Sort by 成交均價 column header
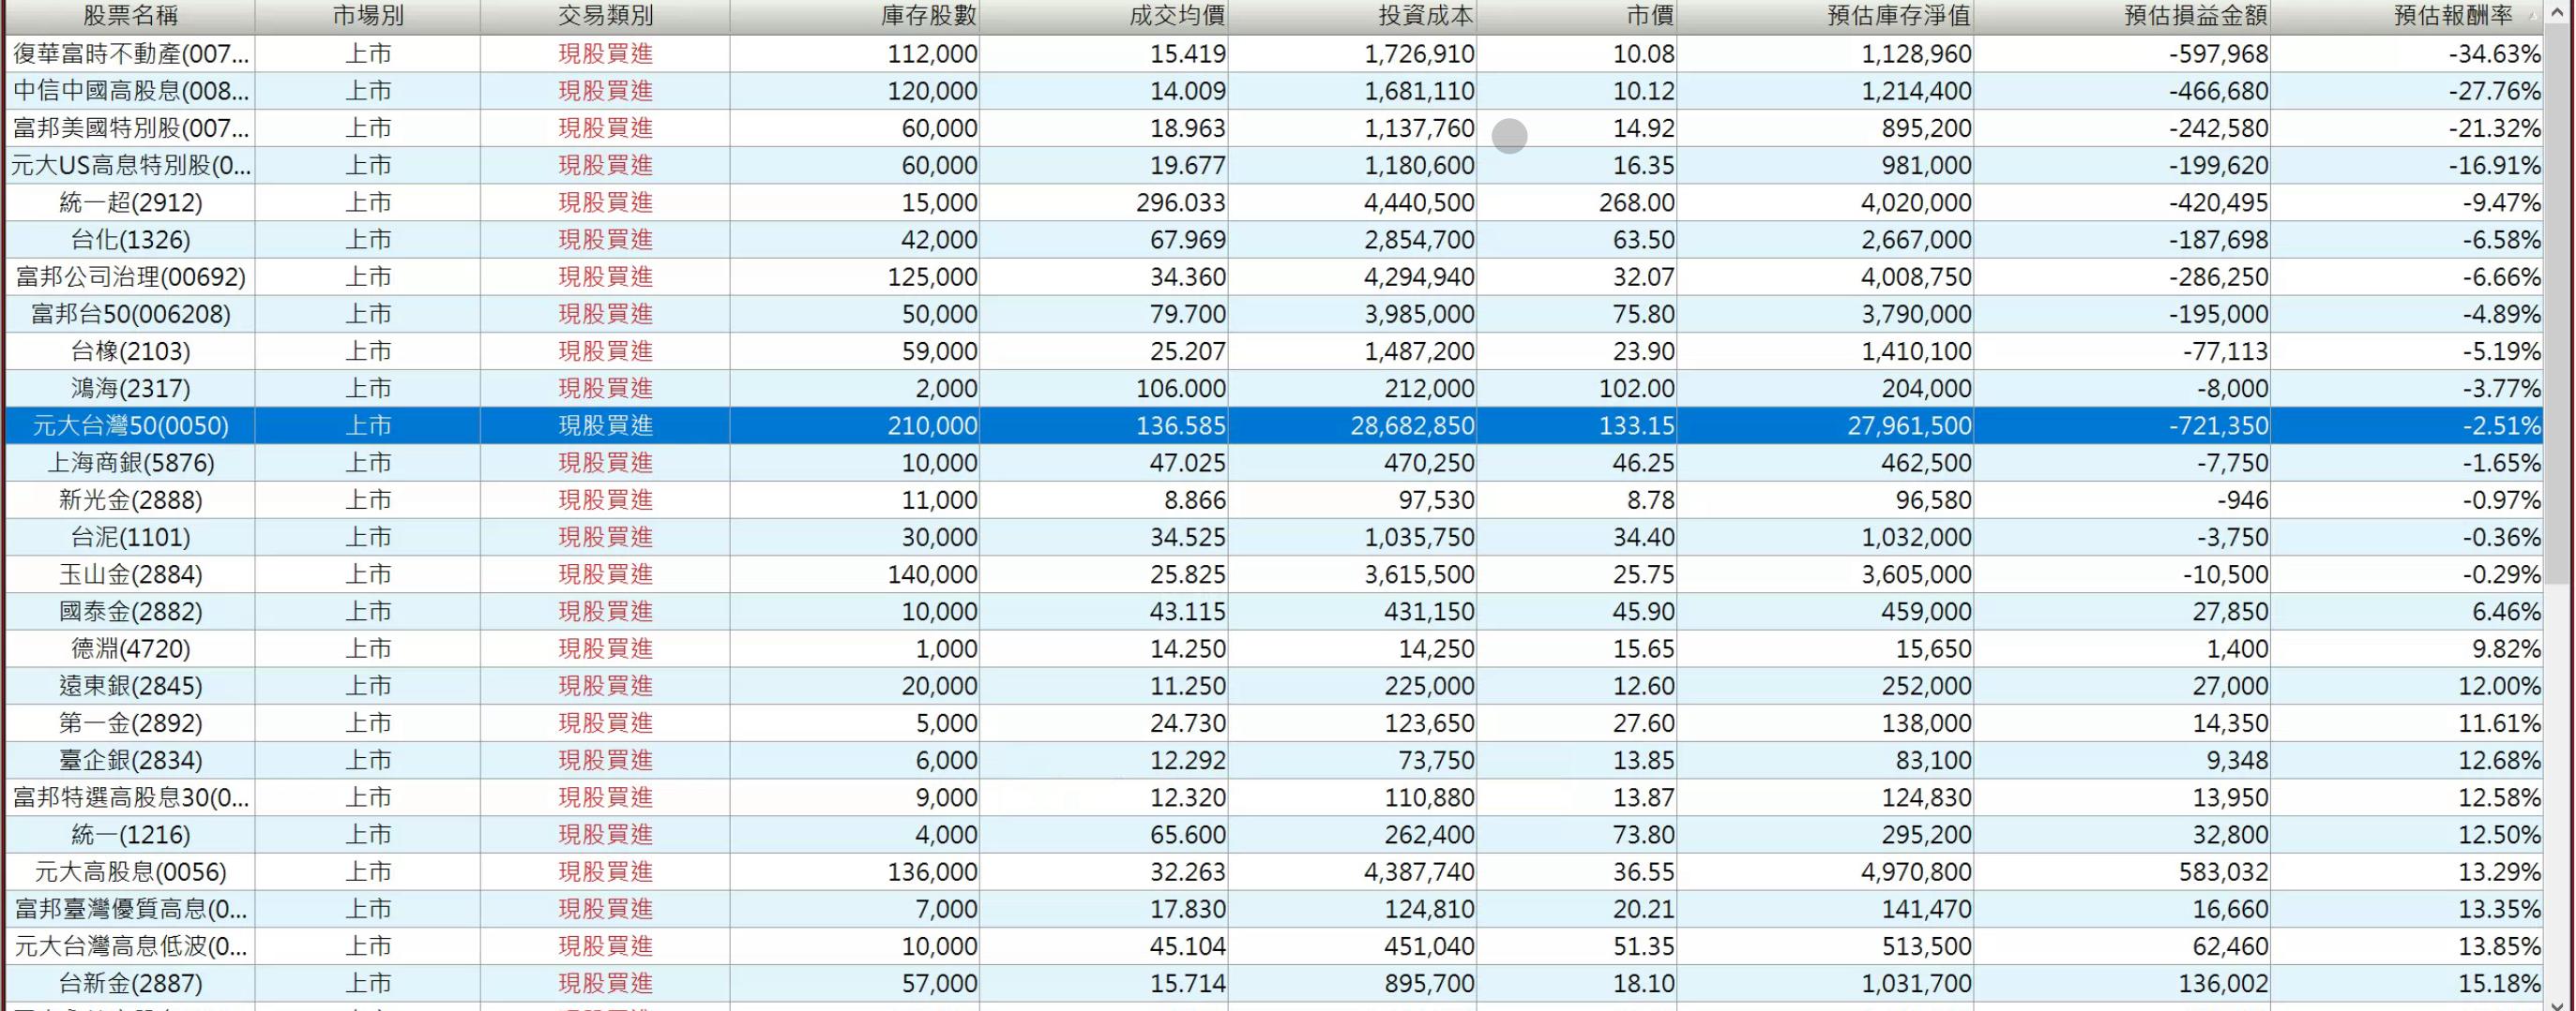Viewport: 2576px width, 1011px height. [1104, 16]
